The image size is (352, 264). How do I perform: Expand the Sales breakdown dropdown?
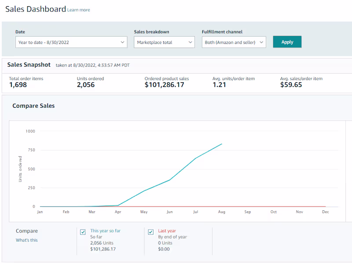[x=165, y=42]
